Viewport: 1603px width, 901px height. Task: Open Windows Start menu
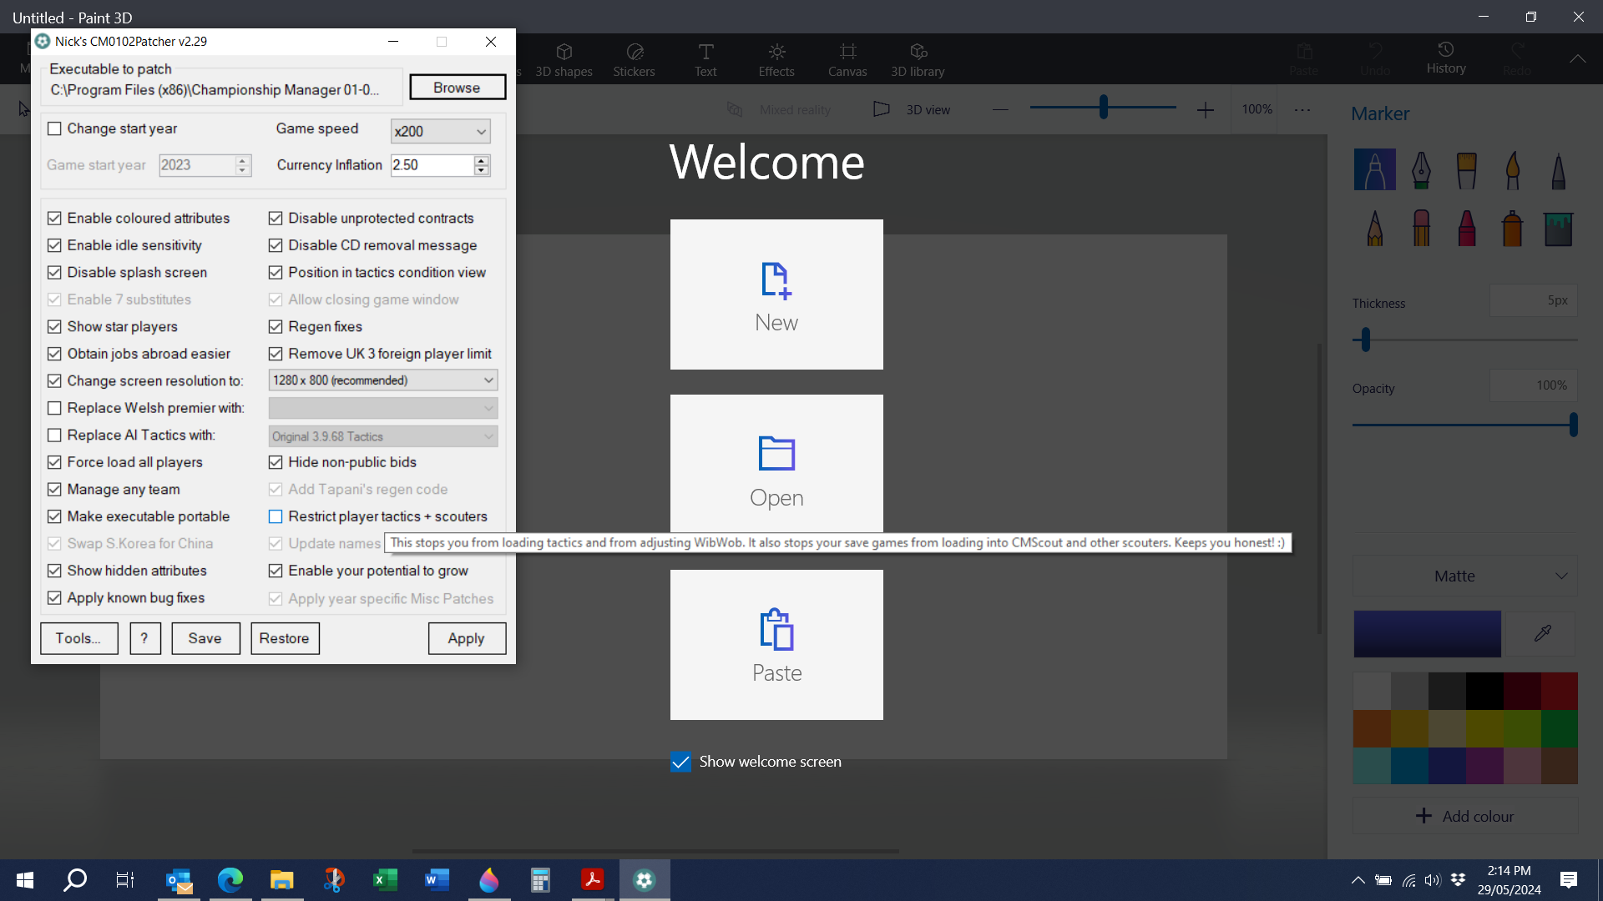pyautogui.click(x=25, y=880)
